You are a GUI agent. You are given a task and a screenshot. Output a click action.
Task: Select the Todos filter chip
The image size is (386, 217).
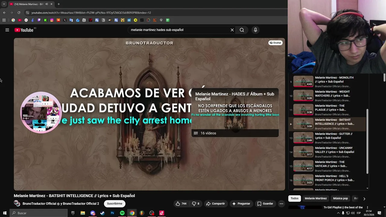coord(295,198)
